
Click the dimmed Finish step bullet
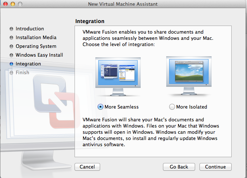11,73
